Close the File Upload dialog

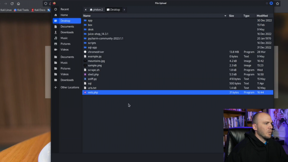[x=271, y=3]
